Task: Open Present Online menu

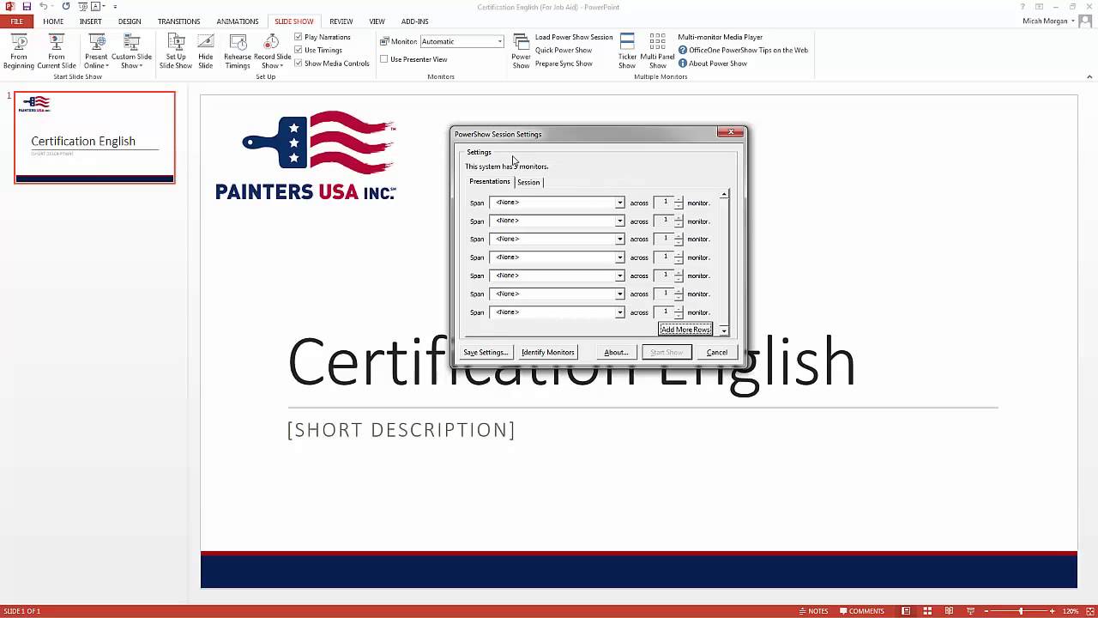Action: click(96, 51)
